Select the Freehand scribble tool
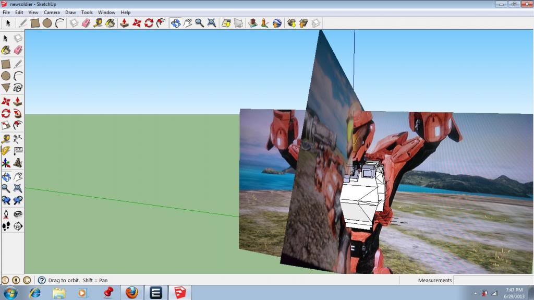The image size is (534, 300). pos(18,88)
